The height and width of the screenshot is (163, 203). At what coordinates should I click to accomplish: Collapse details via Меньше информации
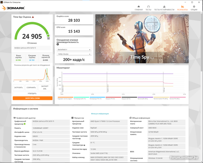100,114
